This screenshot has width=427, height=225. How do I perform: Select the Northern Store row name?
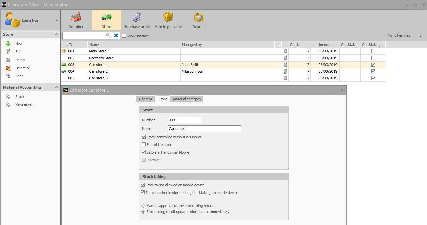tap(101, 58)
